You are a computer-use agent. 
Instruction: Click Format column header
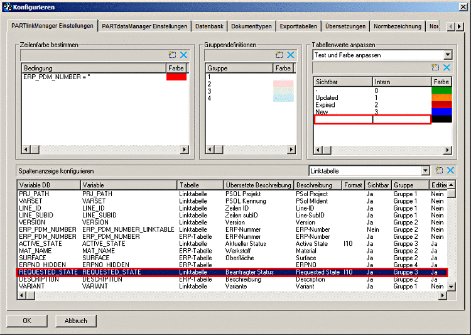pyautogui.click(x=353, y=185)
